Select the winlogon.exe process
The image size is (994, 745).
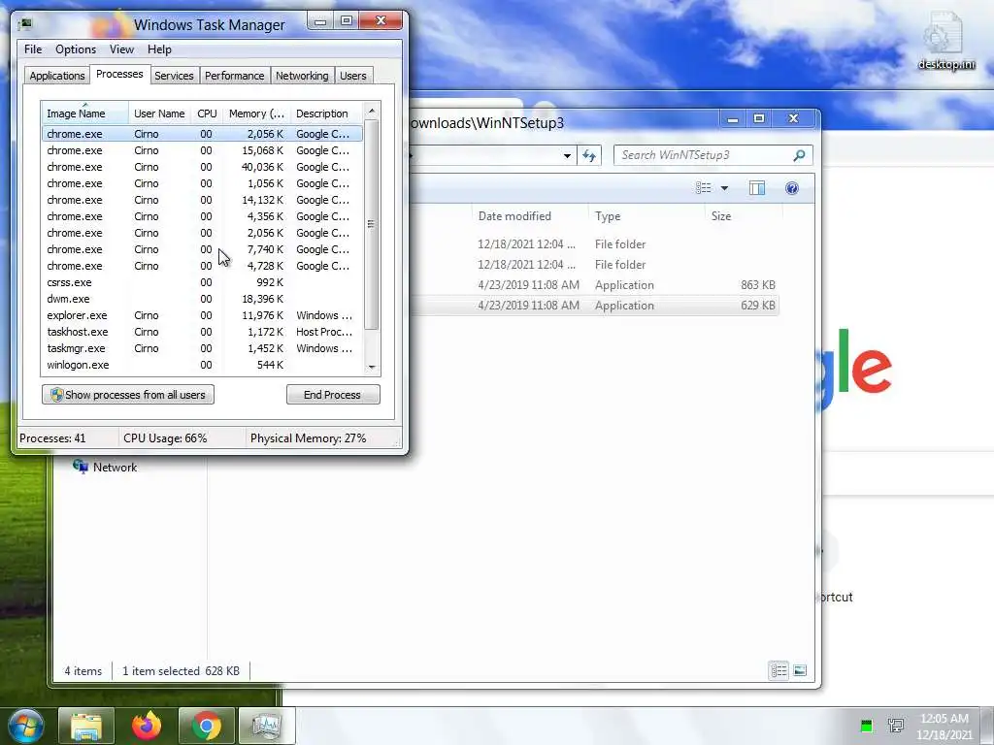(202, 365)
